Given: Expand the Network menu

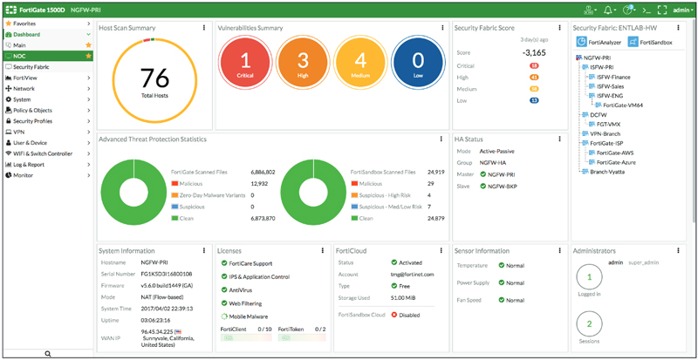Looking at the screenshot, I should coord(48,89).
